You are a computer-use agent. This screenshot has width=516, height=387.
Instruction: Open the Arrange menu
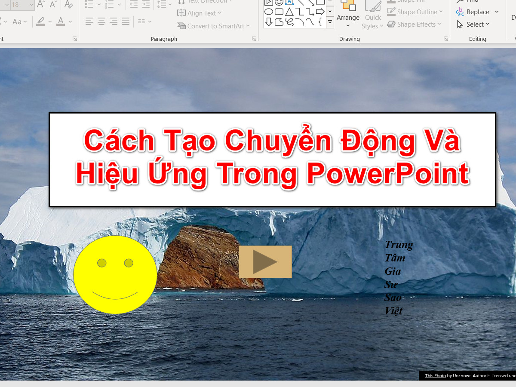point(348,14)
